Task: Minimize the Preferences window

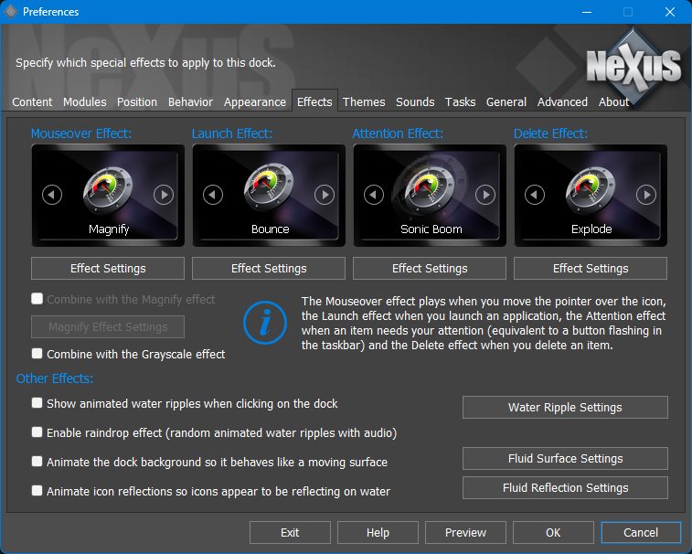Action: (587, 12)
